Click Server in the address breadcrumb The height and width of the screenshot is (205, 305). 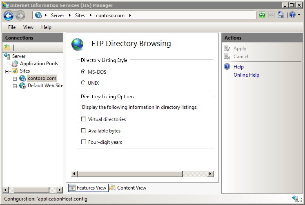point(58,15)
